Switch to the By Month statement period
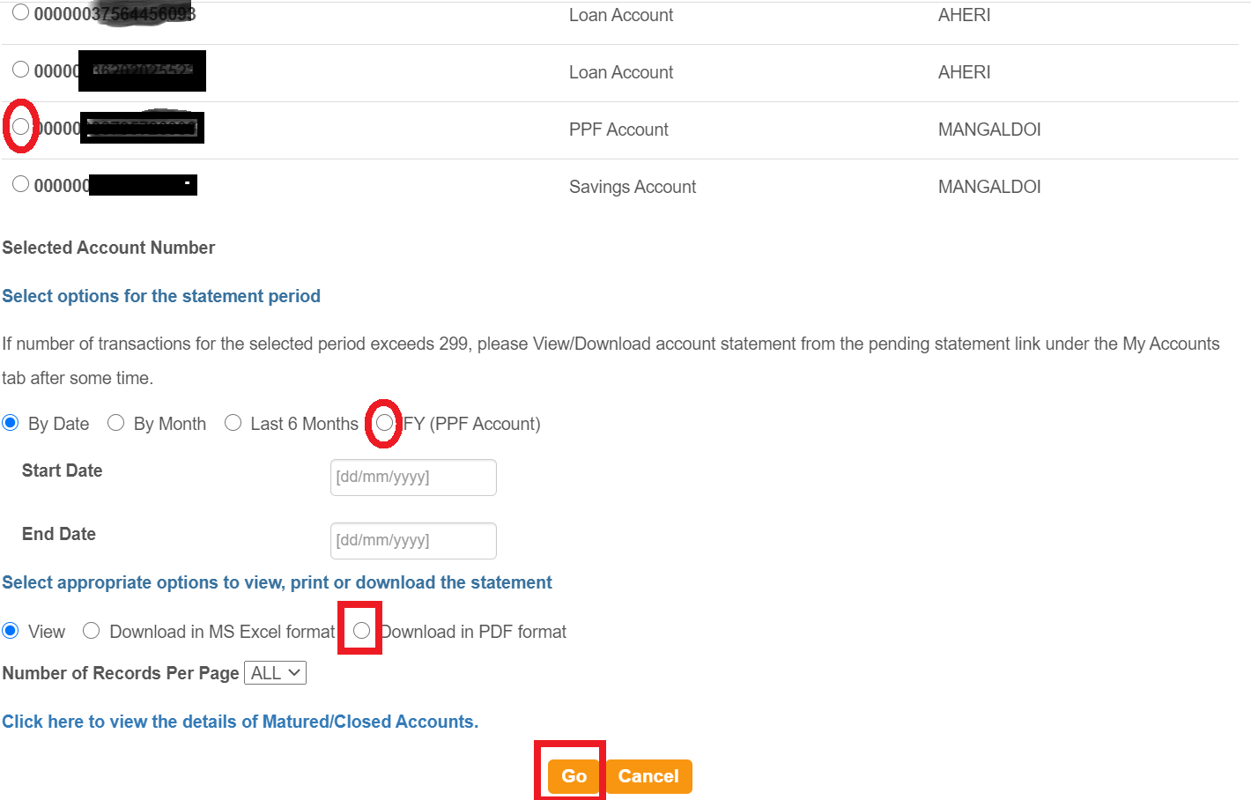 (x=116, y=423)
